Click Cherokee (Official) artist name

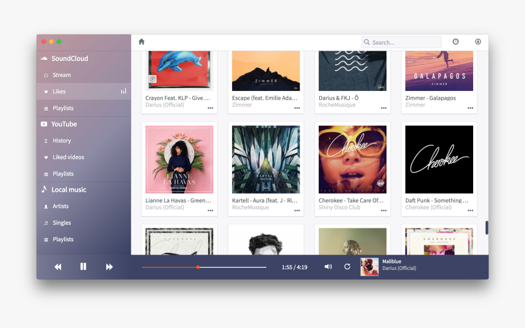point(429,208)
